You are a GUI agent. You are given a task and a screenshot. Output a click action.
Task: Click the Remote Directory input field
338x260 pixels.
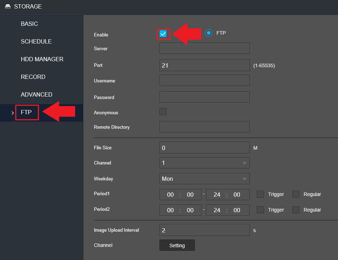coord(204,127)
